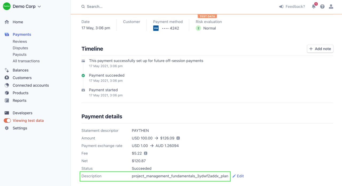
Task: Click the Payments card icon in the sidebar
Action: (x=7, y=34)
